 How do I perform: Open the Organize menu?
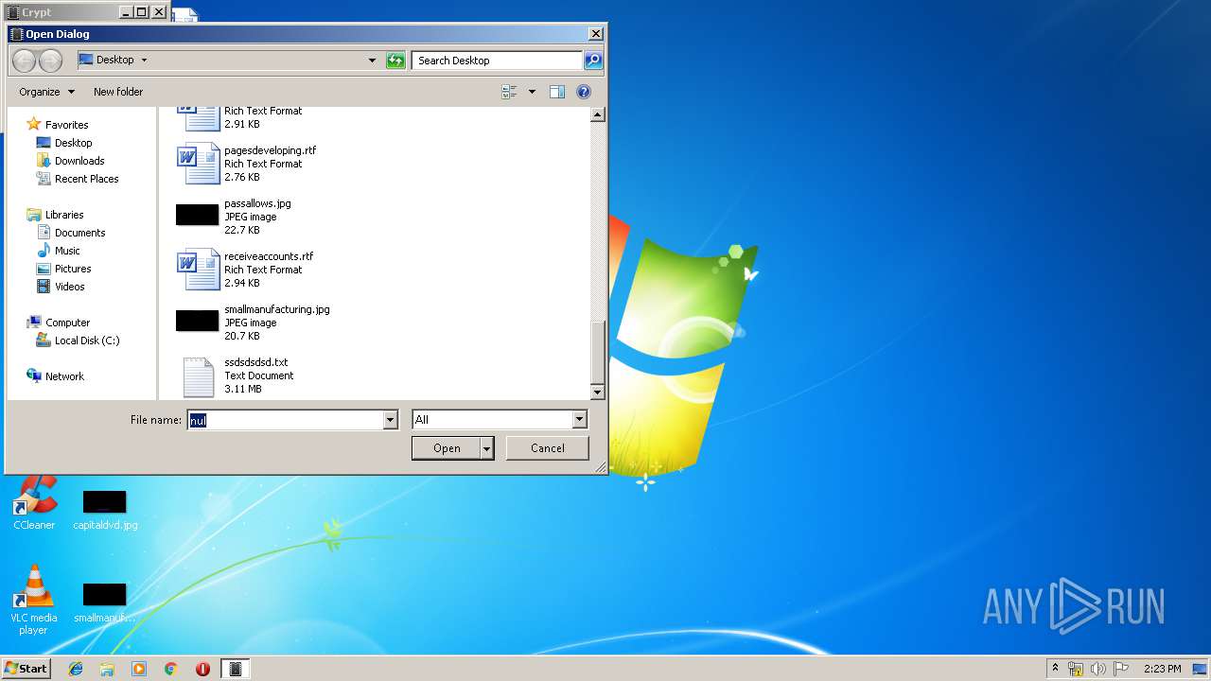46,92
